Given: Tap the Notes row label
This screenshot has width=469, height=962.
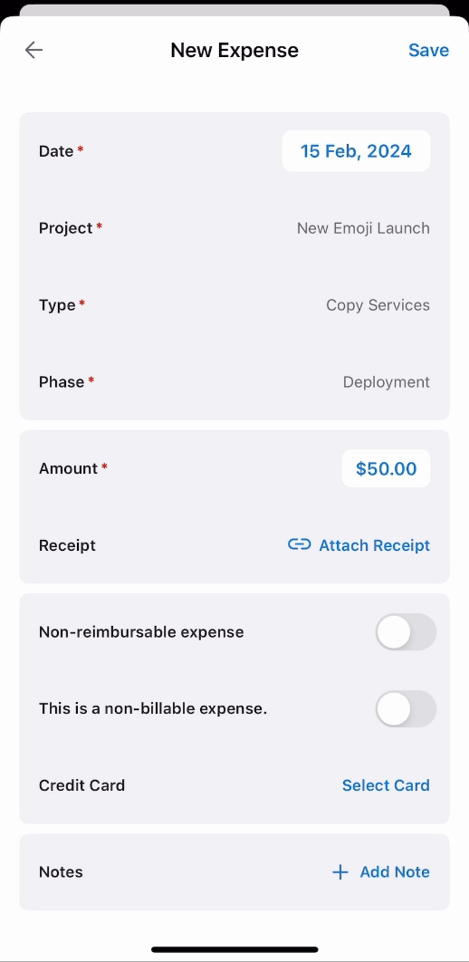Looking at the screenshot, I should coord(61,871).
